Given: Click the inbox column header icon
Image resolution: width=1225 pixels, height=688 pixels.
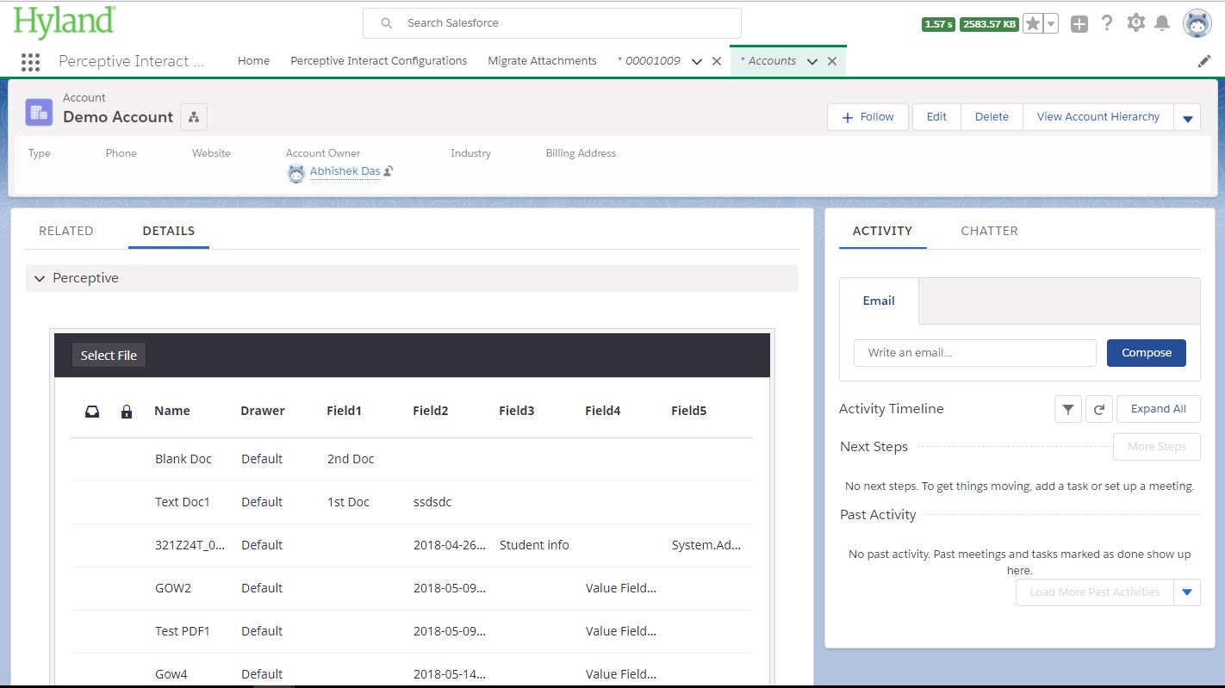Looking at the screenshot, I should tap(92, 412).
